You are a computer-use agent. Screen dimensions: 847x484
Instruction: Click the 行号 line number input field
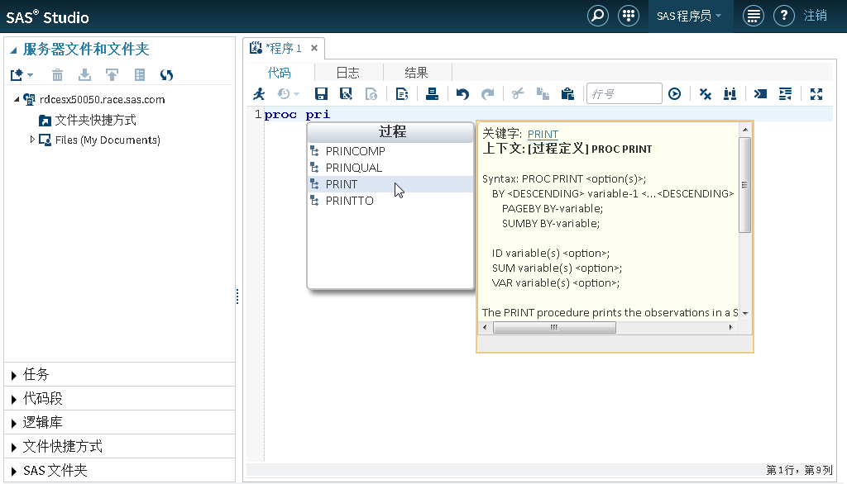coord(624,94)
